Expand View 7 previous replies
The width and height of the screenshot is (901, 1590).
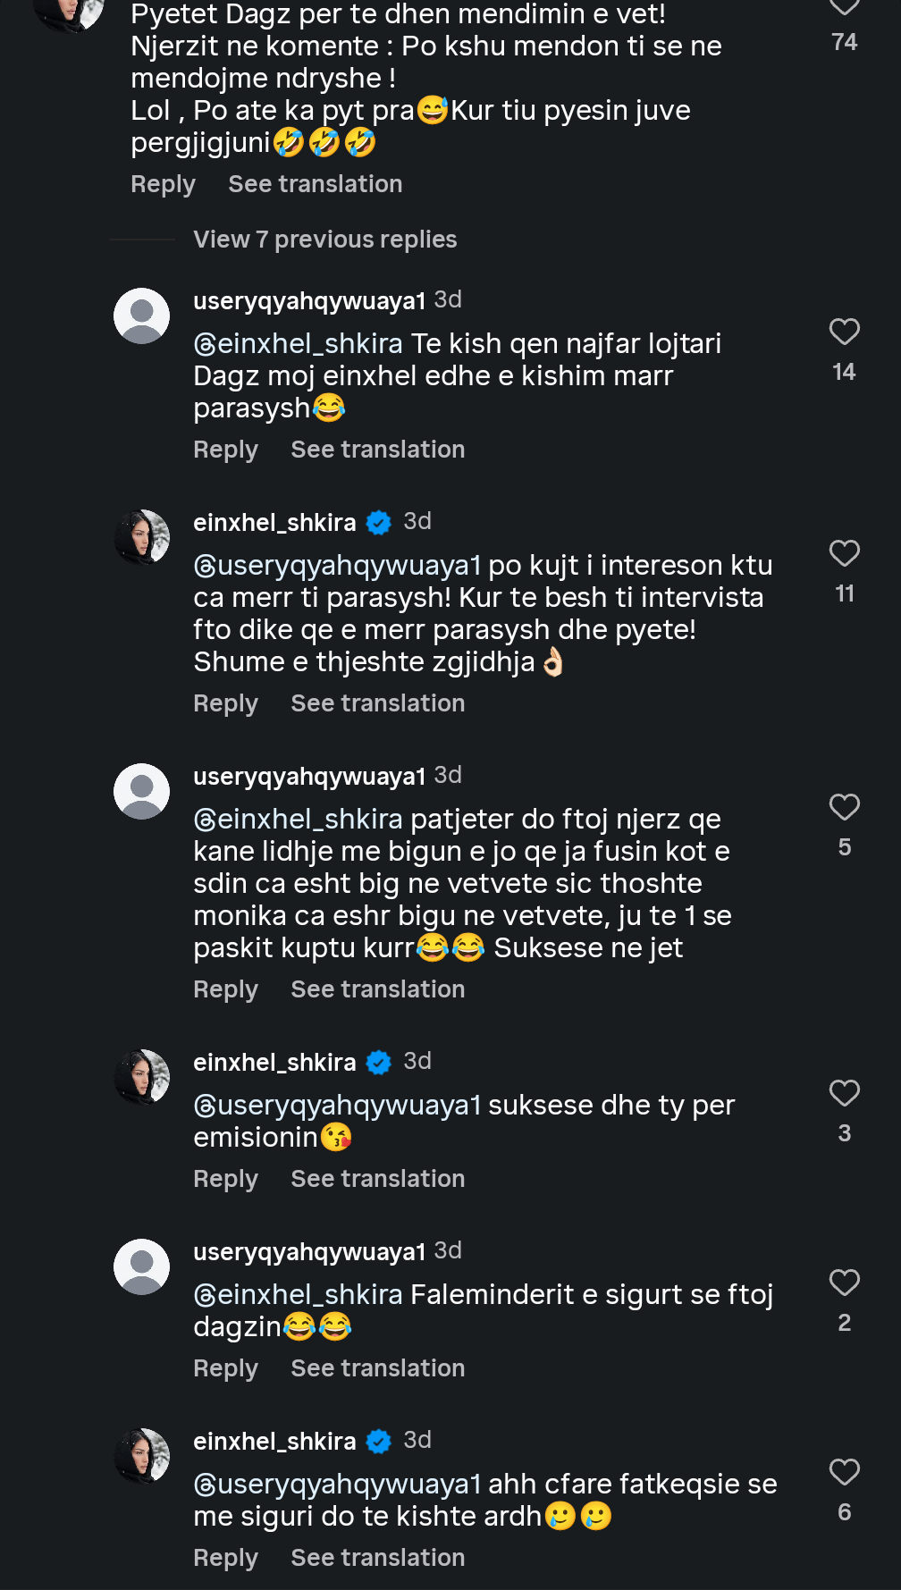[324, 240]
